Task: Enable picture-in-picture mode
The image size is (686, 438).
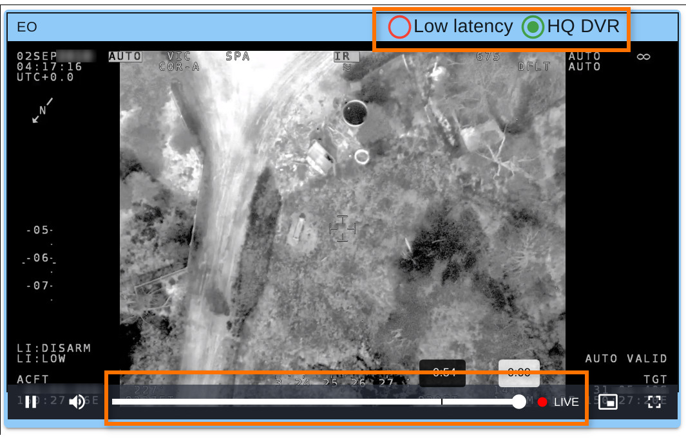Action: click(x=607, y=403)
